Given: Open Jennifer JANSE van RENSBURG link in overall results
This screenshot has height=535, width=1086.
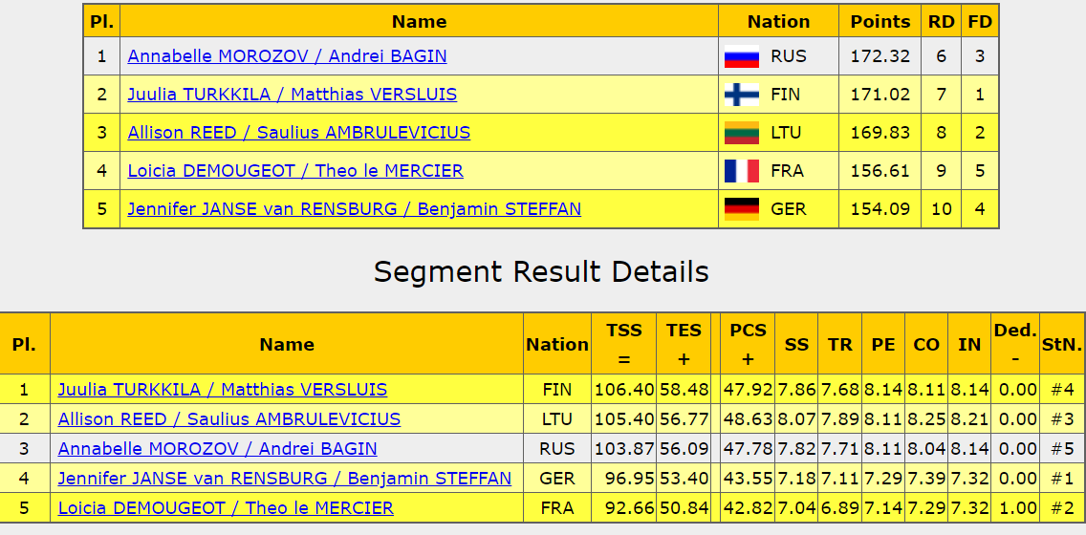Looking at the screenshot, I should click(354, 208).
